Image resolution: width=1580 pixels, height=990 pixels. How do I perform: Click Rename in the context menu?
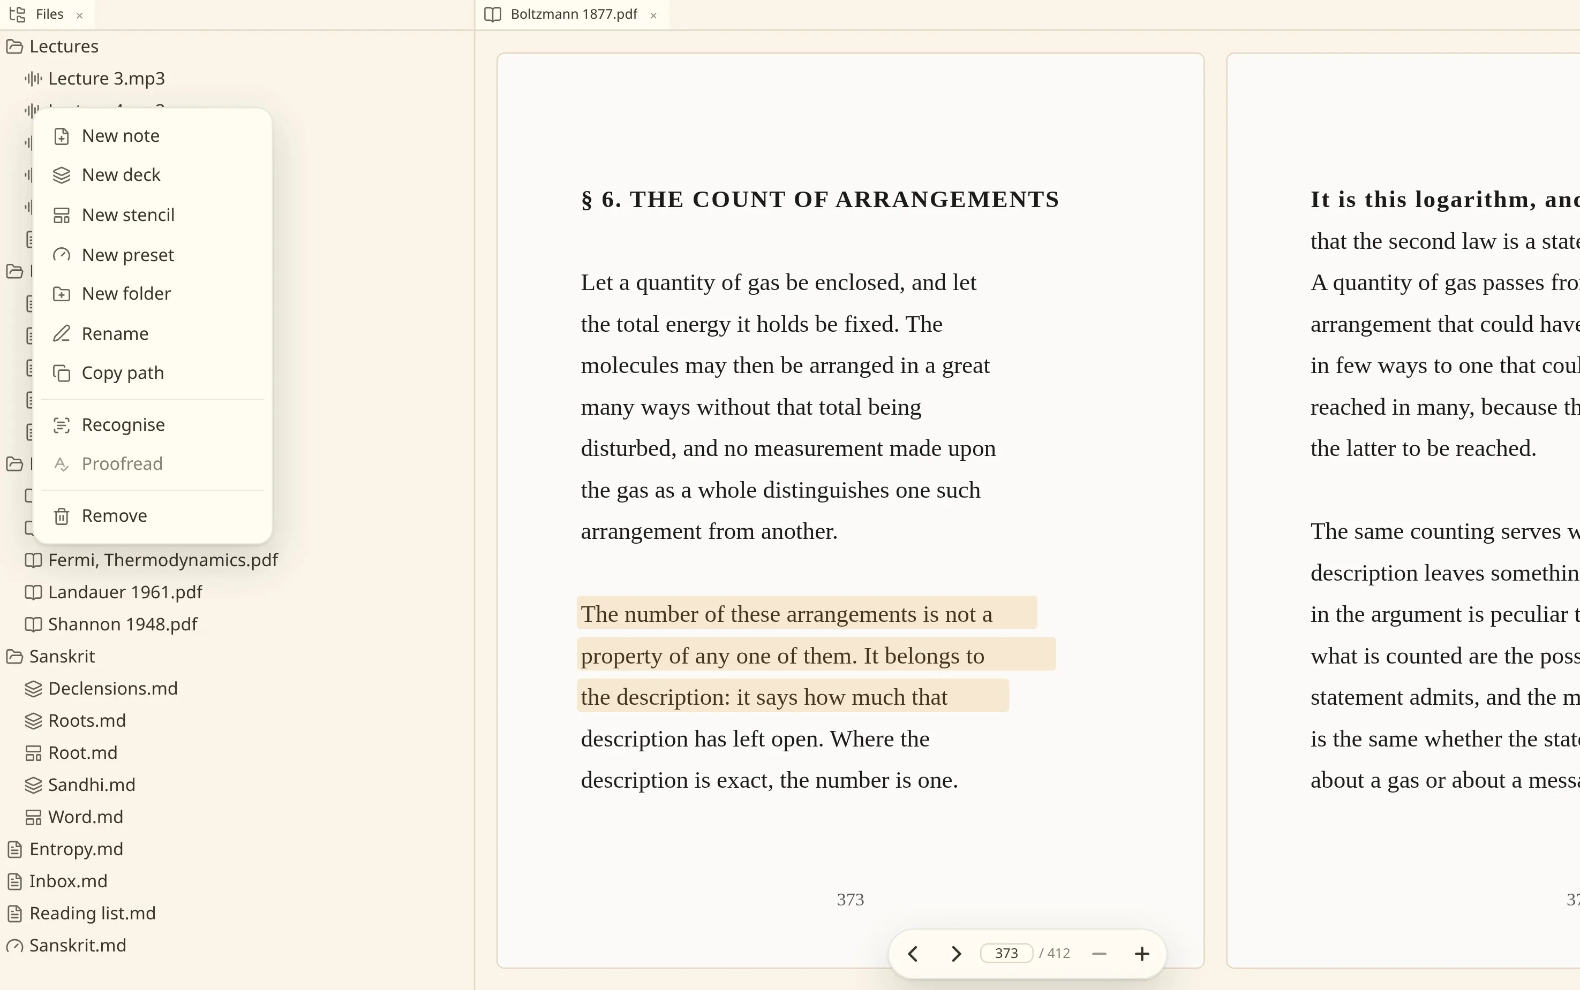tap(152, 334)
